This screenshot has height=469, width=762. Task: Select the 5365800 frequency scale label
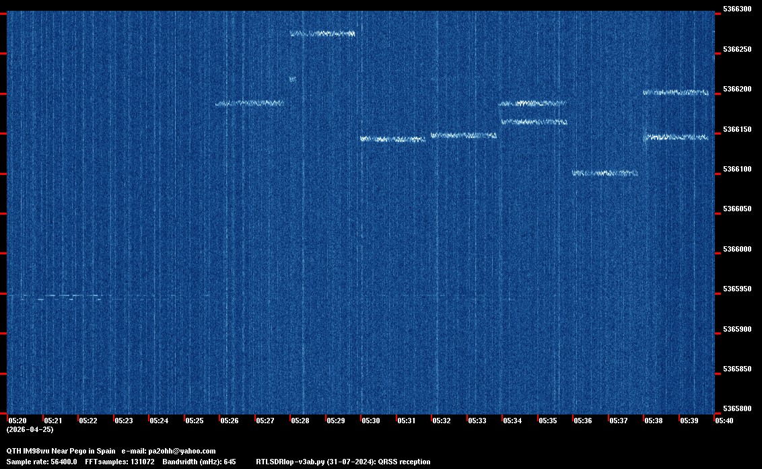point(736,409)
